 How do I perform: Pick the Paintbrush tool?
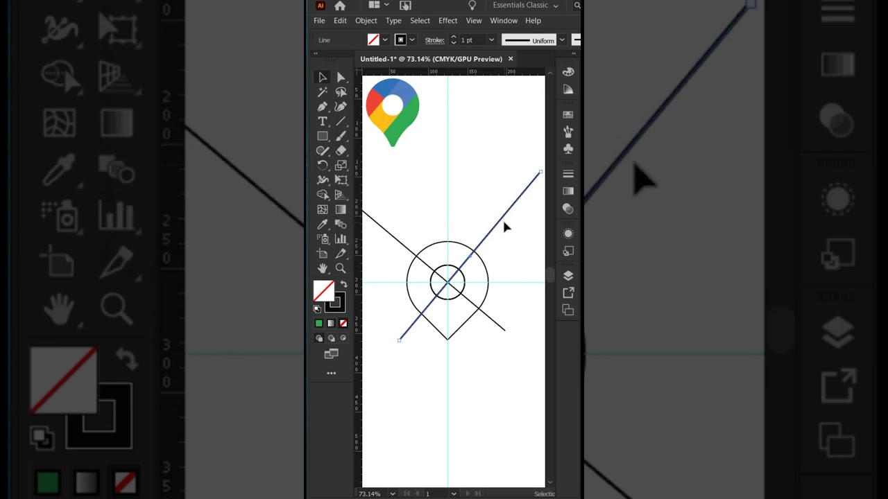[x=341, y=136]
